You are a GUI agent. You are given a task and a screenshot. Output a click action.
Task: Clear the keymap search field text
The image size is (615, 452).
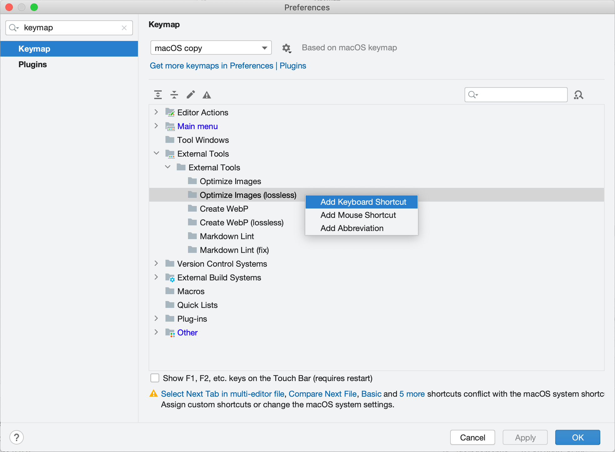(x=124, y=28)
